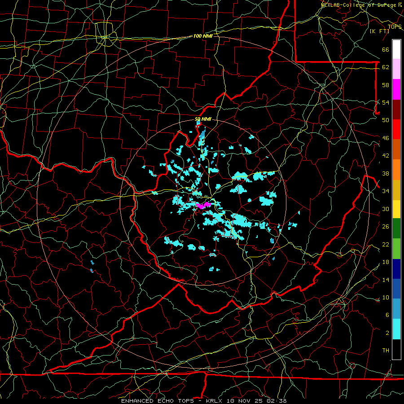Screen dimensions: 404x404
Task: Select the burnt orange legend swatch
Action: pos(396,149)
